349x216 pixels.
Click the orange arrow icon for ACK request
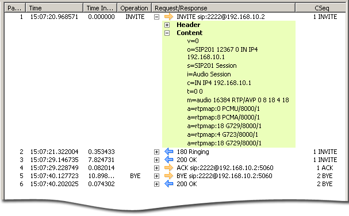click(x=168, y=168)
